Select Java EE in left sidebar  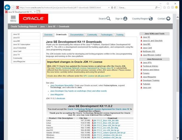pyautogui.click(x=26, y=38)
